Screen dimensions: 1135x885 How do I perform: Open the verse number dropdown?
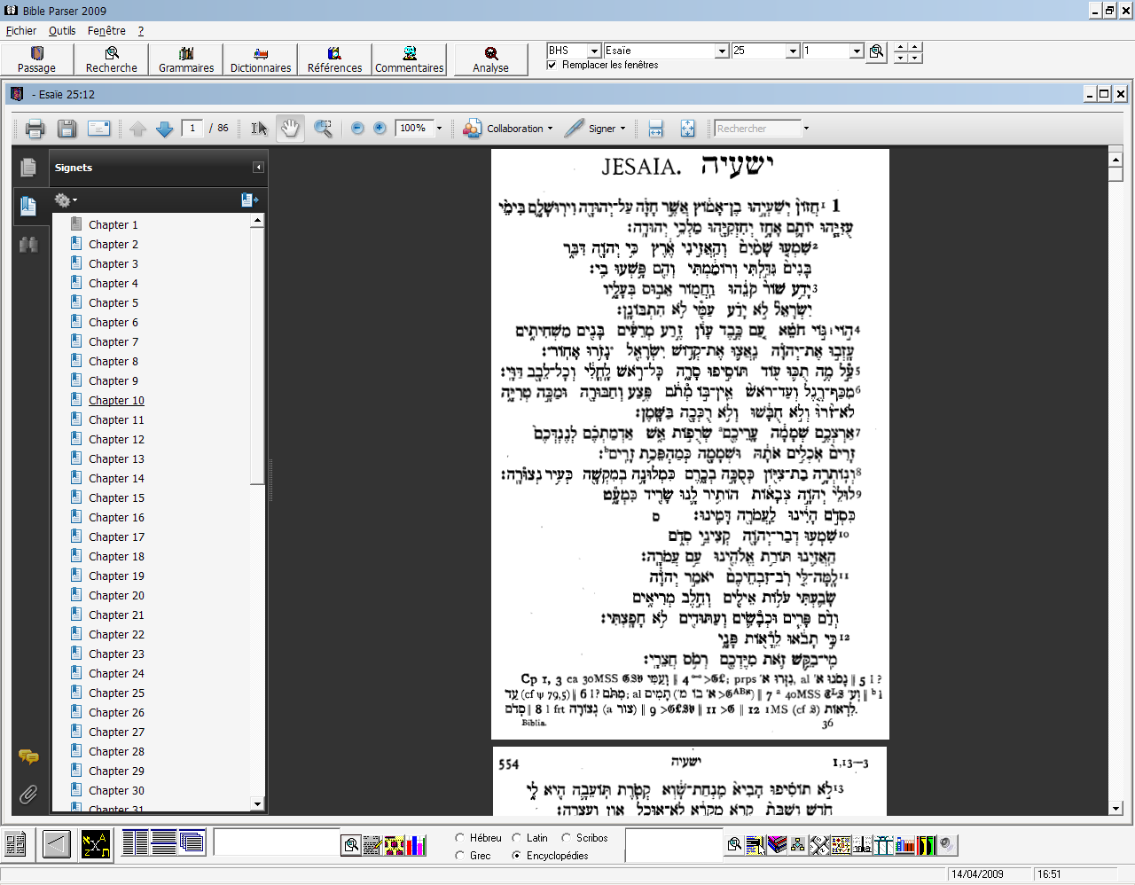click(857, 51)
